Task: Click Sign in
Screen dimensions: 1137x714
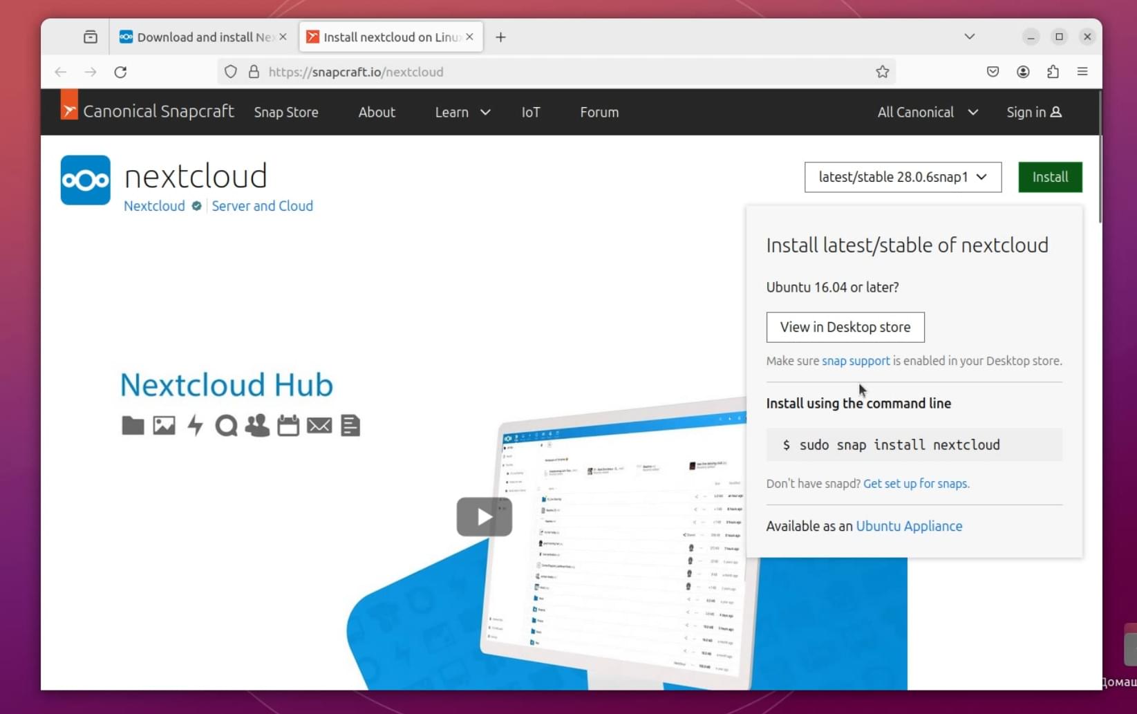Action: (1034, 112)
